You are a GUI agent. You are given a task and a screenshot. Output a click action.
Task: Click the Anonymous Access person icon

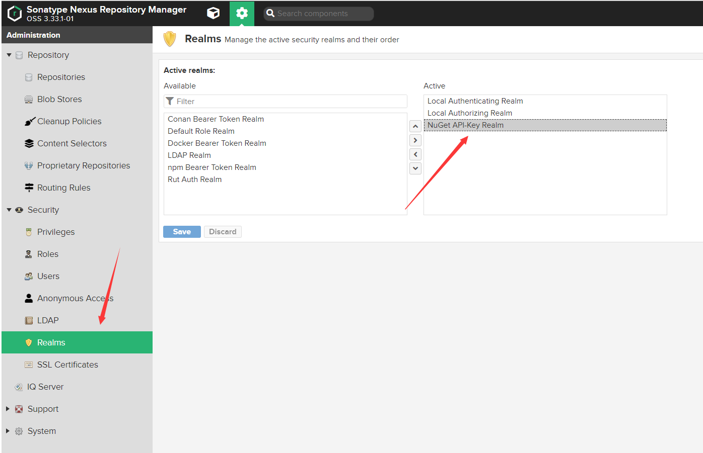click(29, 298)
